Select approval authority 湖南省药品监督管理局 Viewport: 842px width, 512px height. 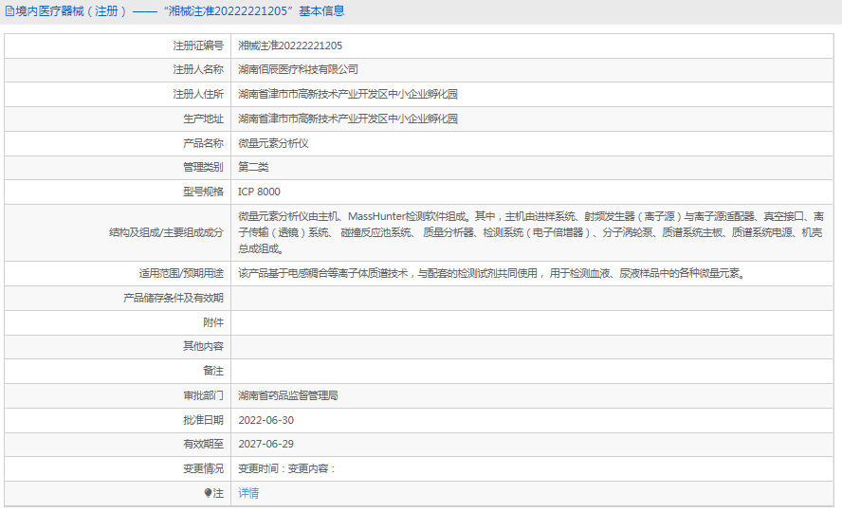point(288,395)
